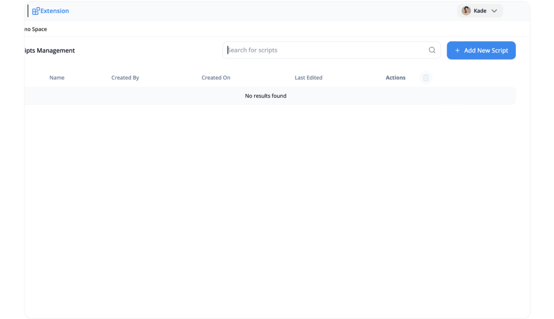This screenshot has height=319, width=554.
Task: Click the magnifier search icon
Action: point(432,50)
